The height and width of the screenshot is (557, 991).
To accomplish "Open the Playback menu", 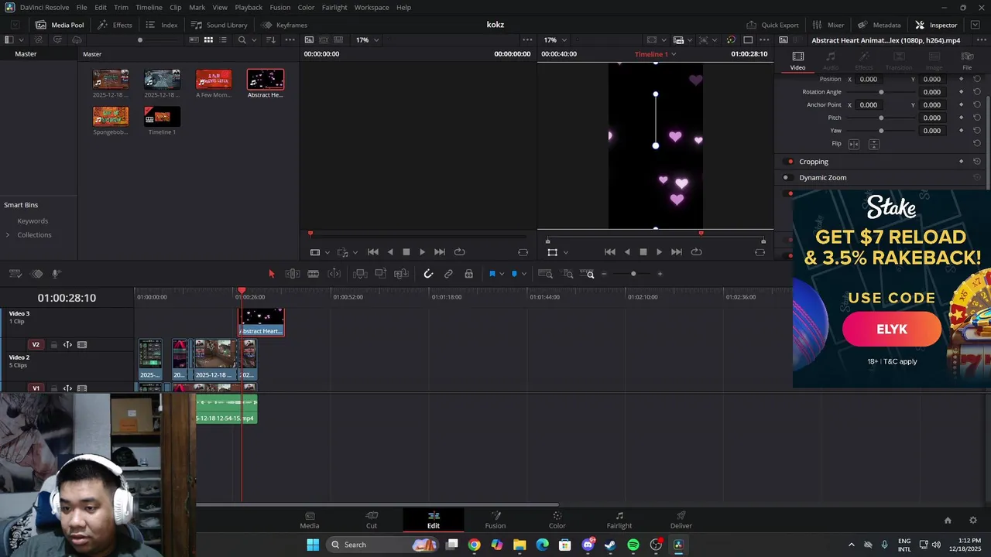I will tap(249, 7).
